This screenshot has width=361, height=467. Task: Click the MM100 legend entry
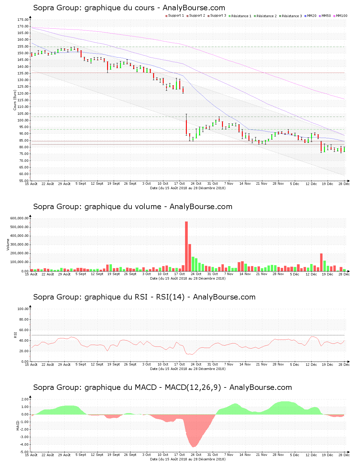(341, 16)
